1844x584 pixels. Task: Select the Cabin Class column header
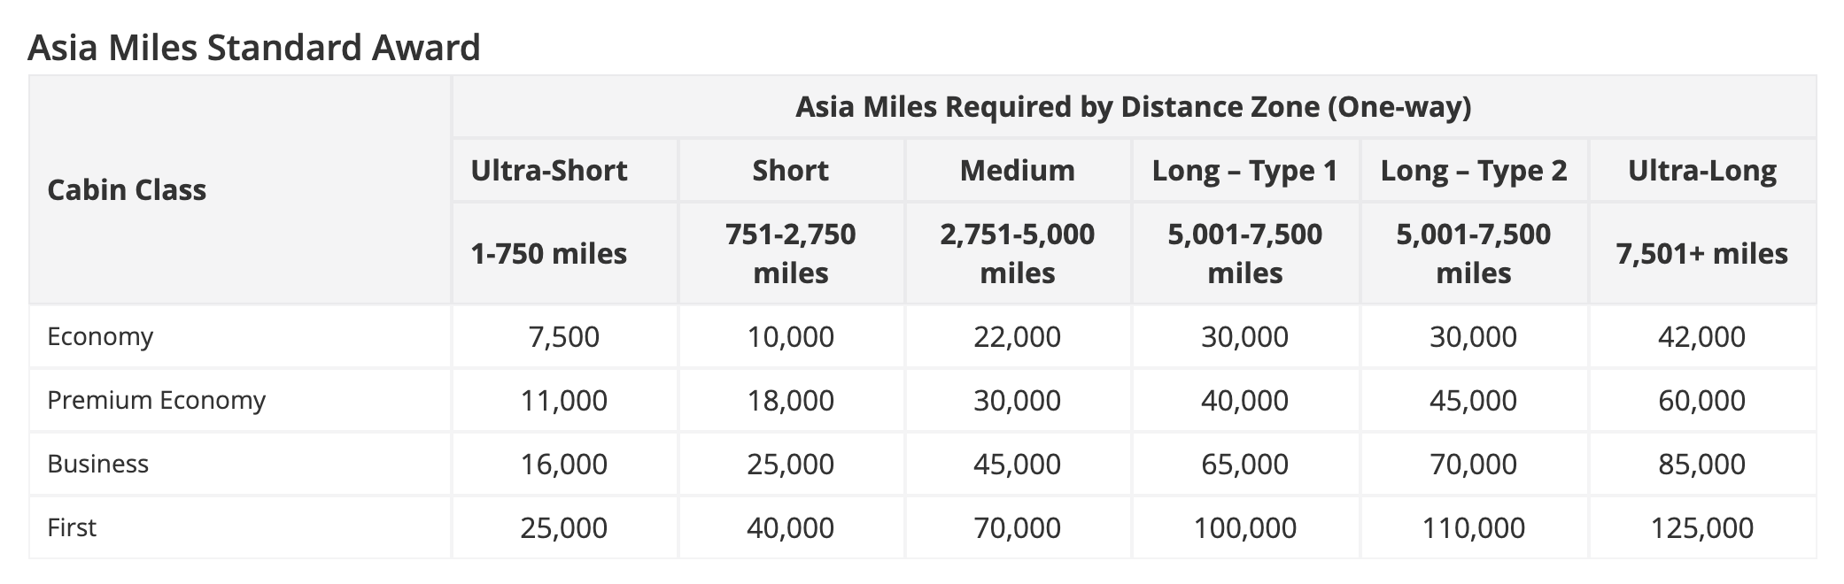click(127, 189)
